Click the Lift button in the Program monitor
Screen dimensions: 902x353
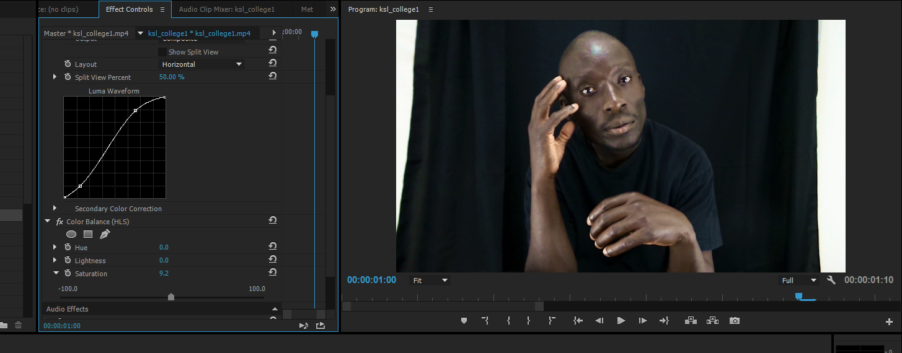(691, 321)
